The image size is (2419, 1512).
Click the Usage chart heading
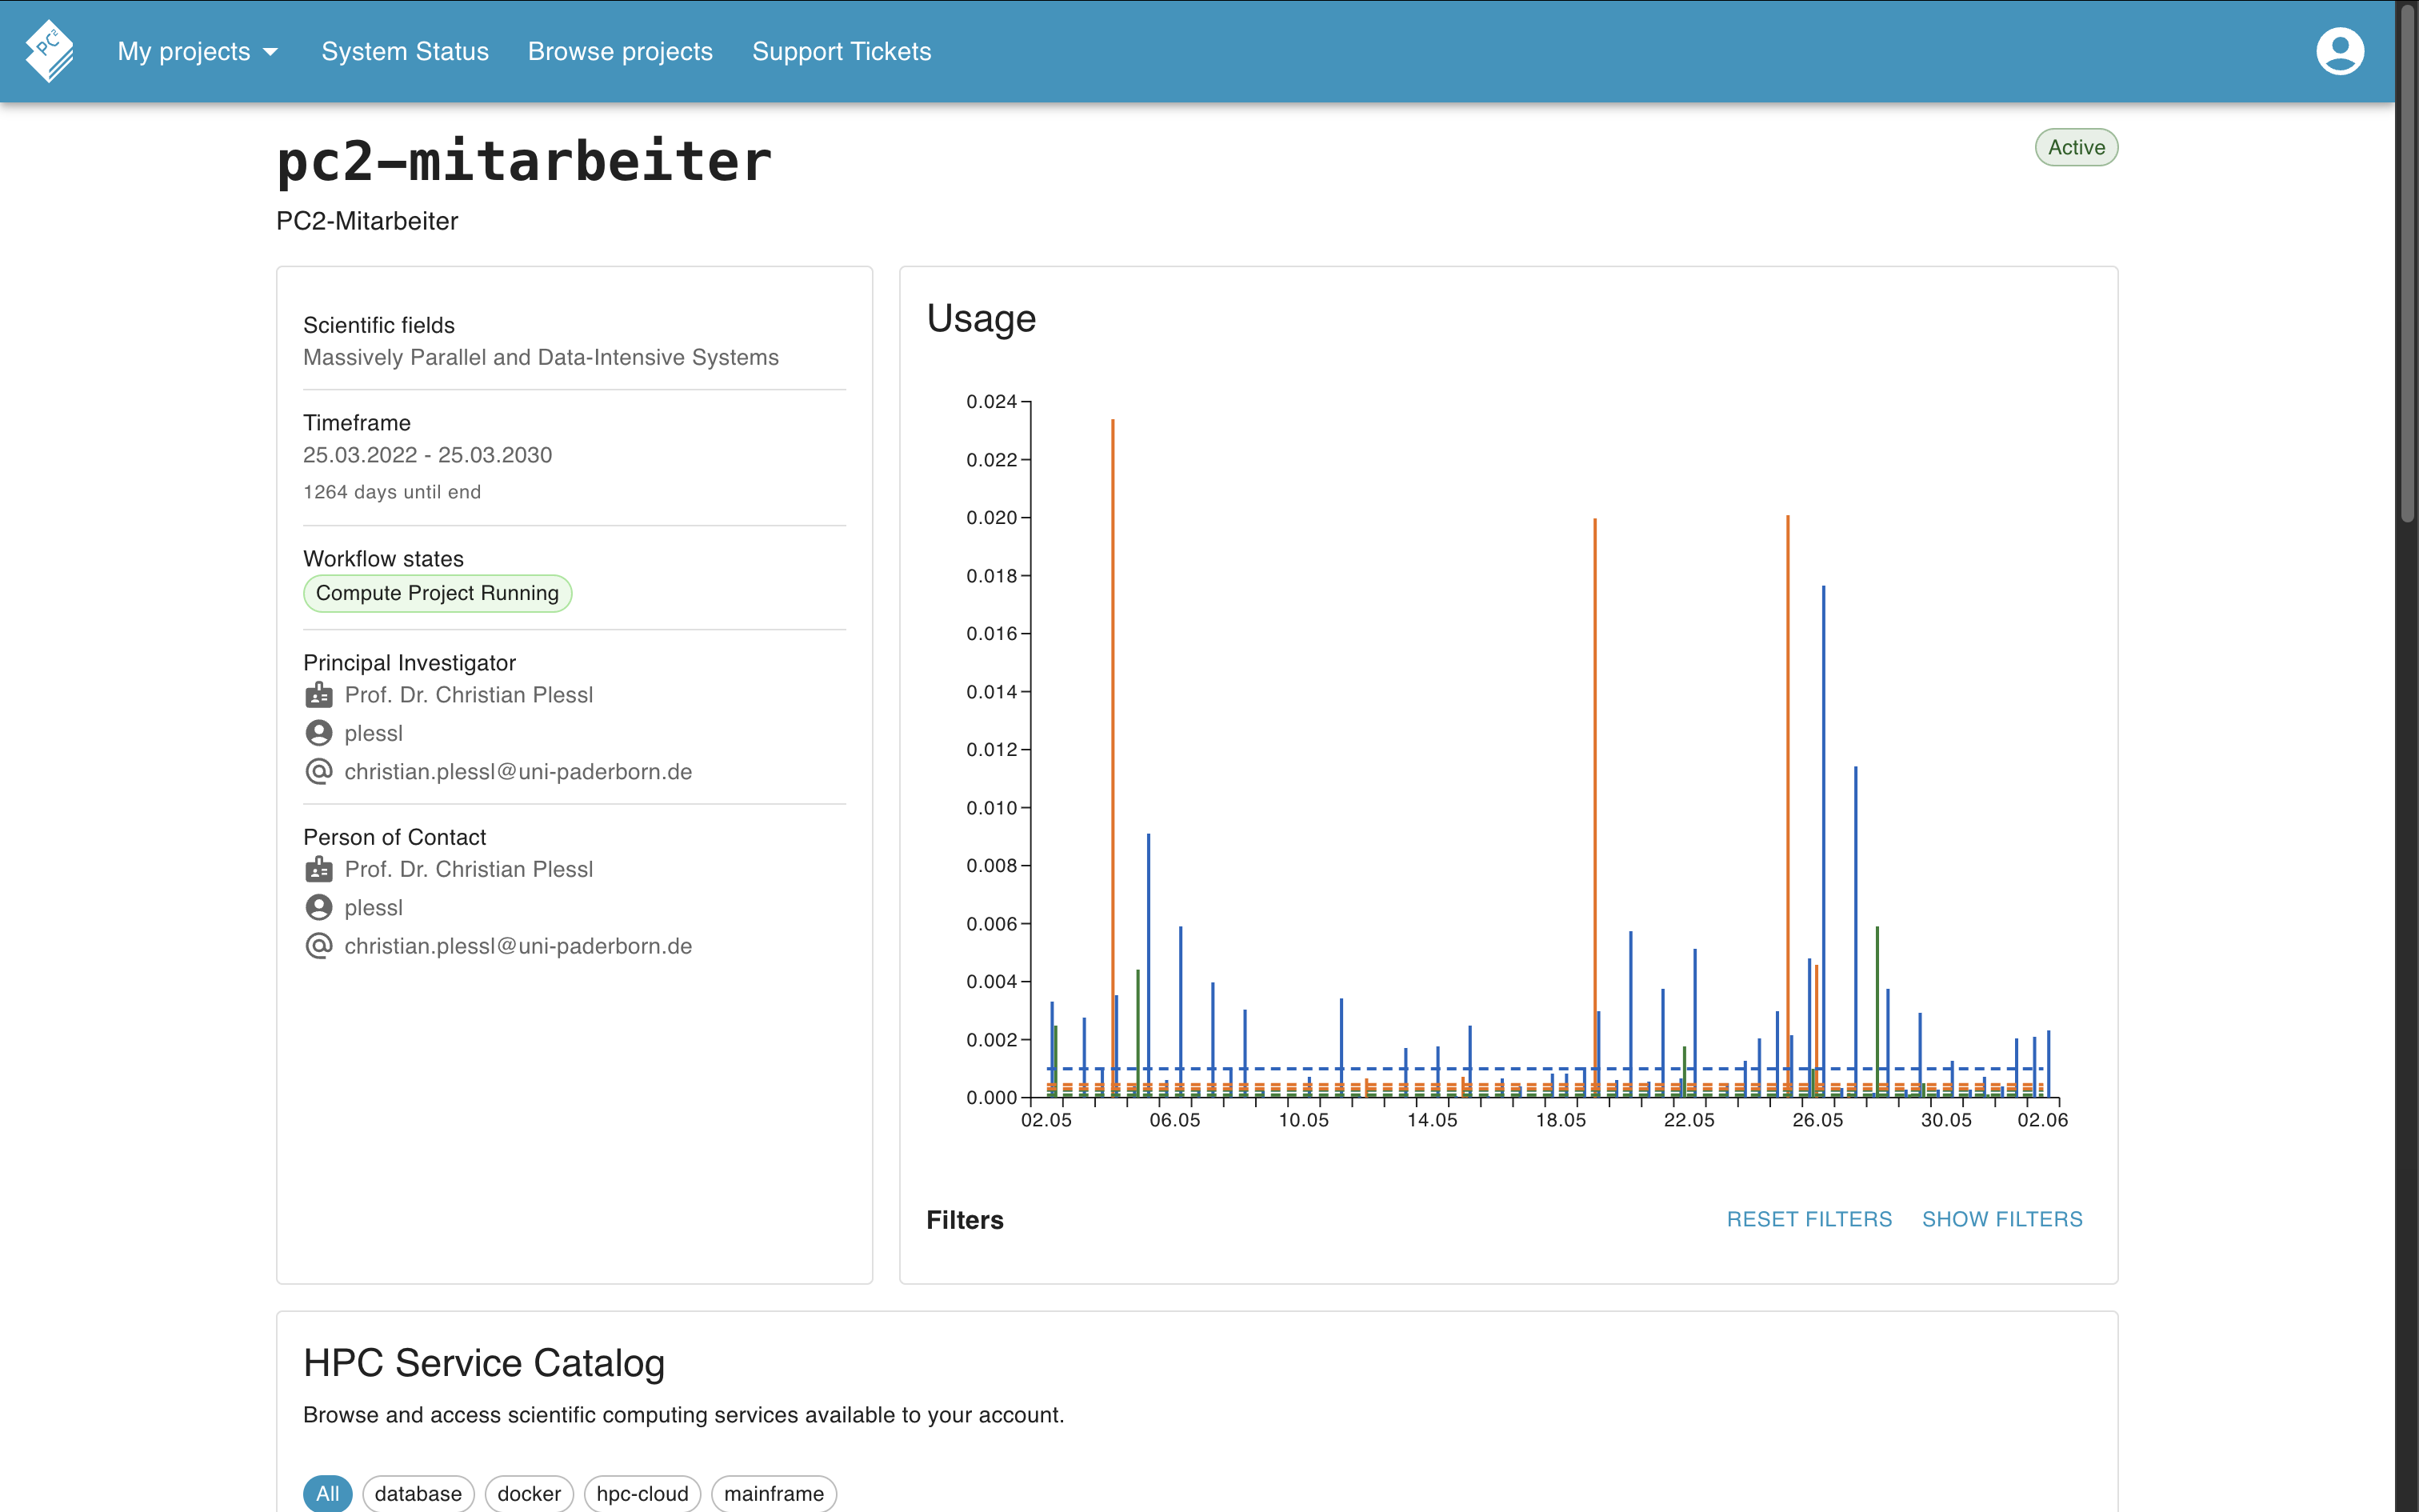click(981, 319)
